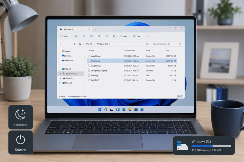
Task: Open File Explorer from the taskbar
Action: (130, 109)
